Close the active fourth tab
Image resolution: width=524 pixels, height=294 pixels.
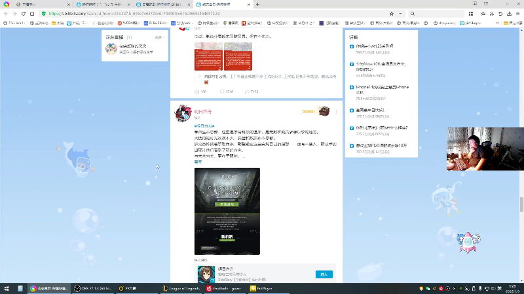click(249, 5)
